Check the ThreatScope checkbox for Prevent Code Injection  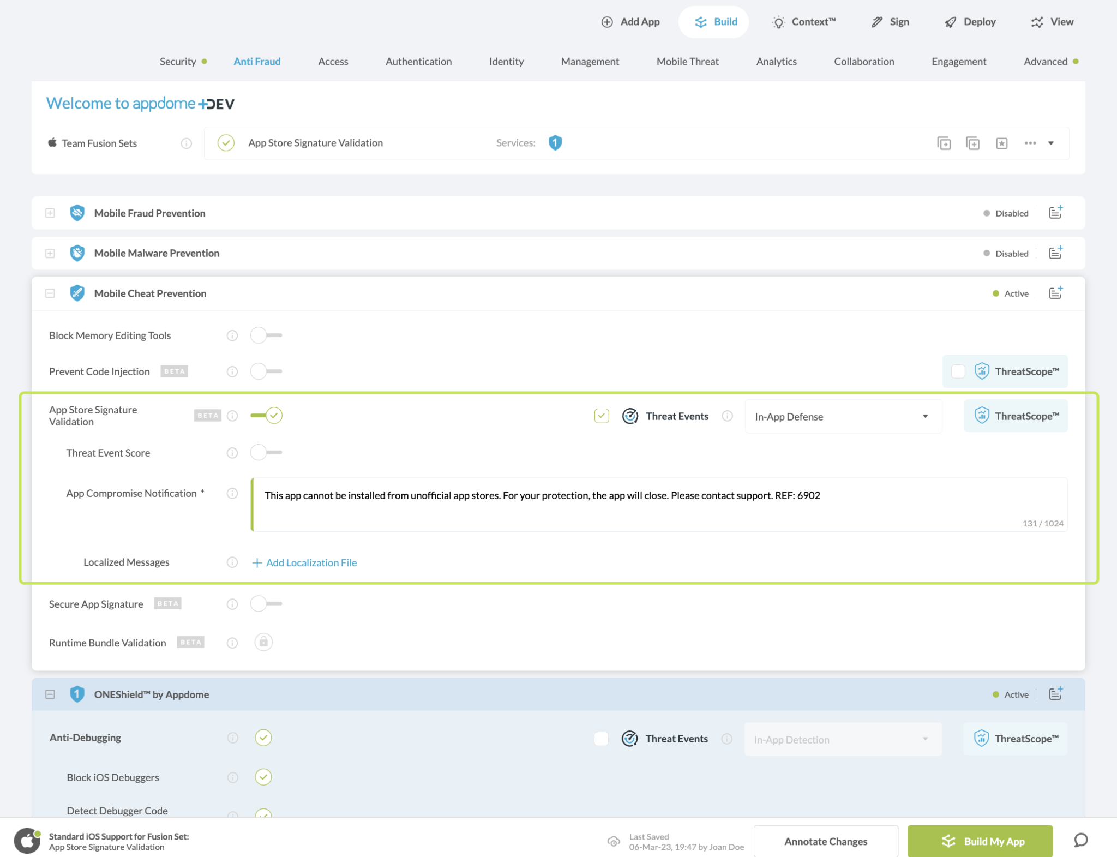[958, 371]
